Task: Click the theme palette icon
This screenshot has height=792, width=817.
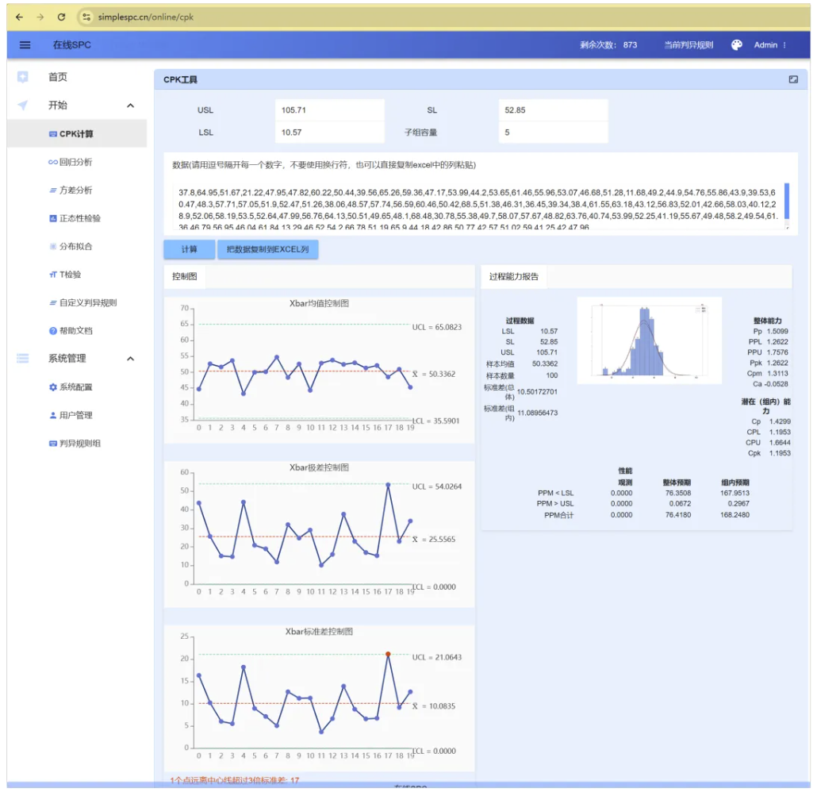Action: pyautogui.click(x=736, y=45)
